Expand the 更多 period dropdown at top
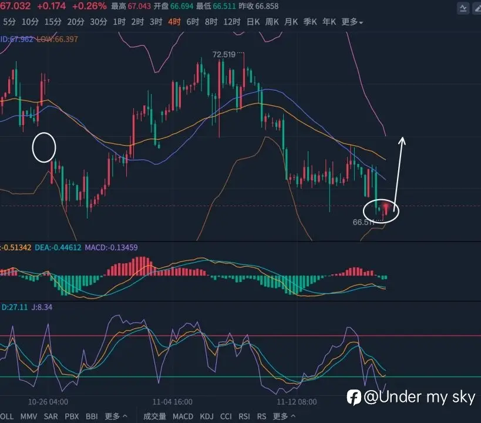 click(352, 22)
